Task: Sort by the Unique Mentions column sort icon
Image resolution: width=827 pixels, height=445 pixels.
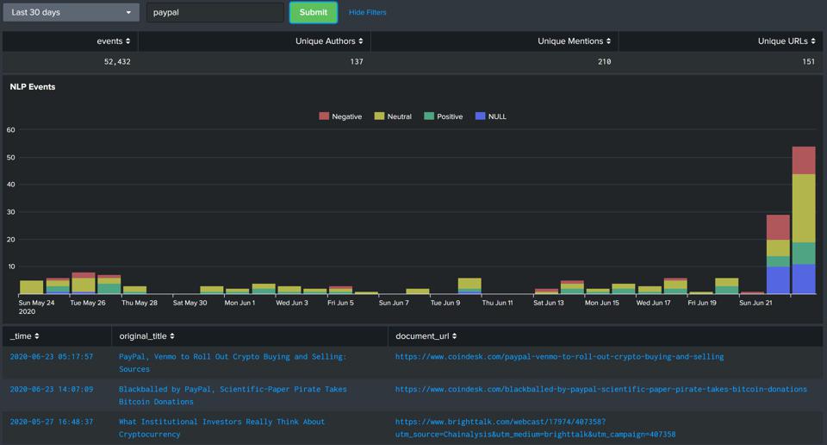Action: point(609,41)
